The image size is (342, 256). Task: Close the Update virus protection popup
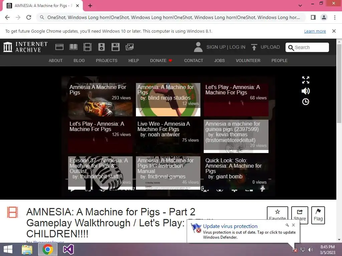pyautogui.click(x=293, y=225)
